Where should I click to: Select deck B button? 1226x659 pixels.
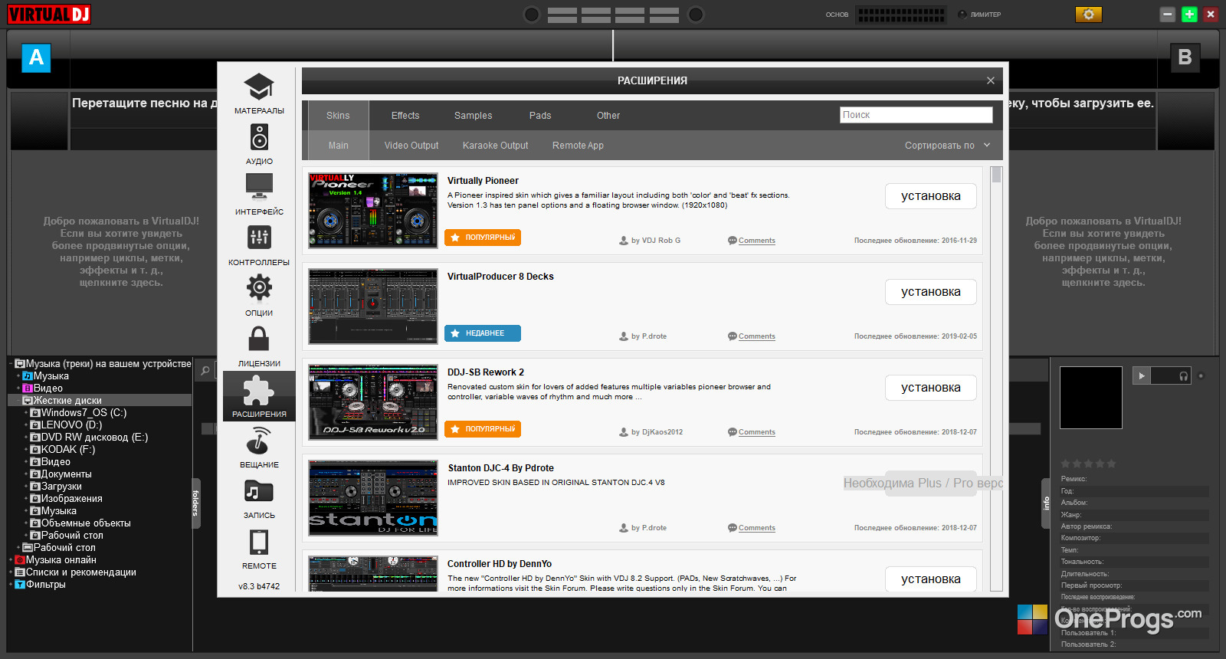(1185, 57)
